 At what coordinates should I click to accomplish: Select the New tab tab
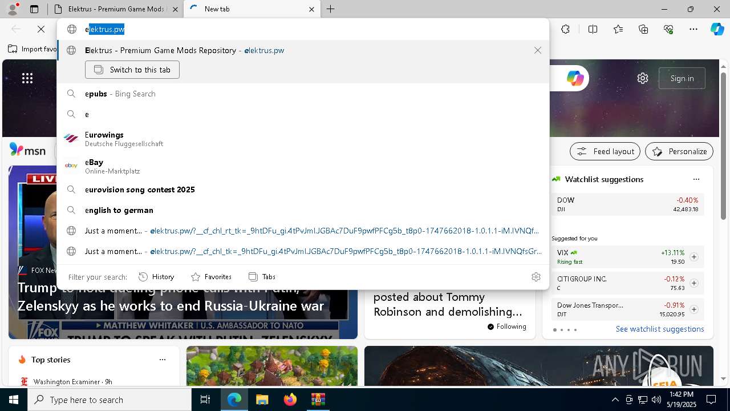point(252,9)
